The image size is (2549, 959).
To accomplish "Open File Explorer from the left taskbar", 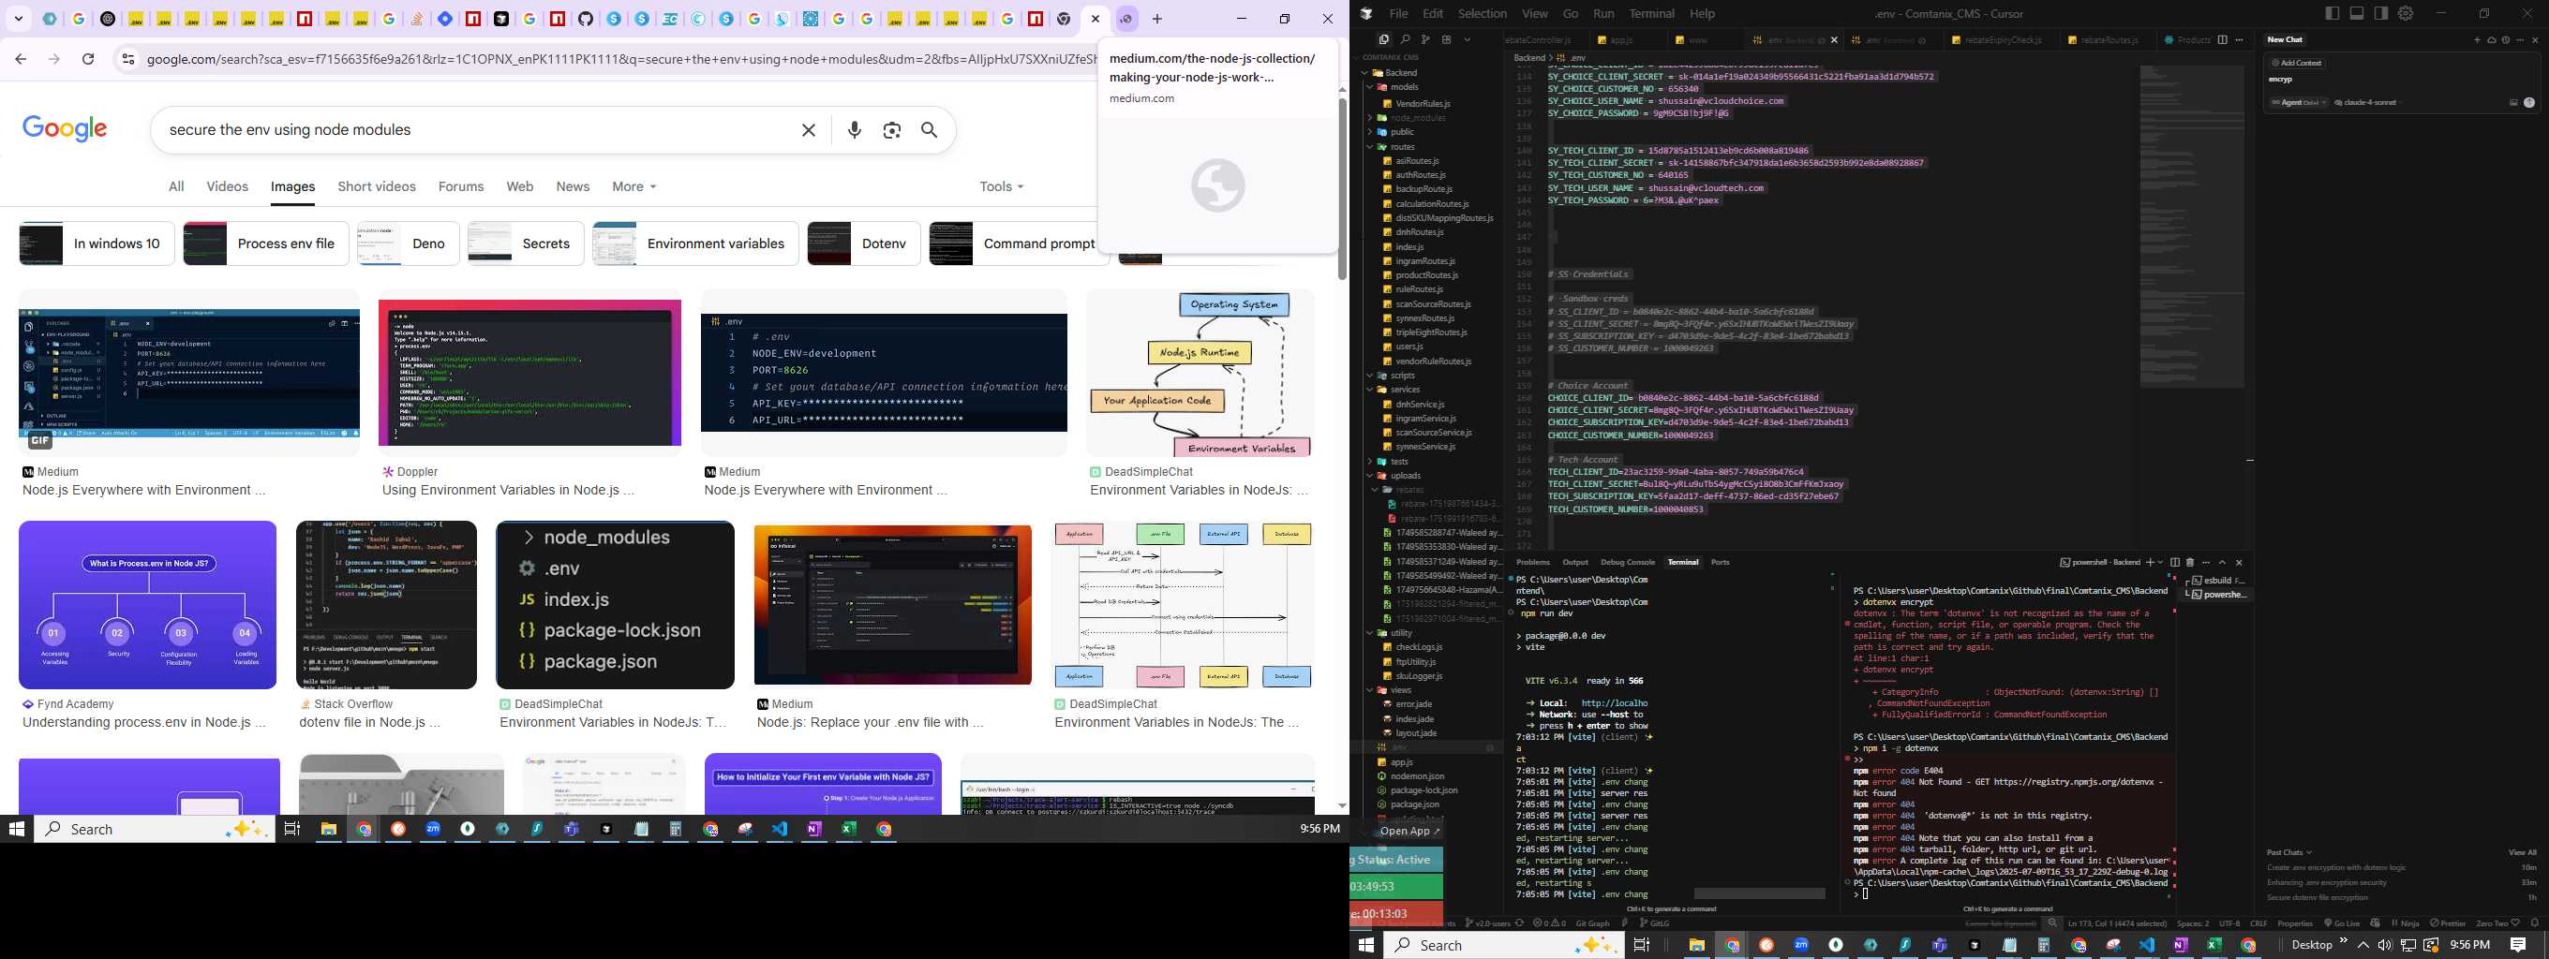I will pos(329,830).
